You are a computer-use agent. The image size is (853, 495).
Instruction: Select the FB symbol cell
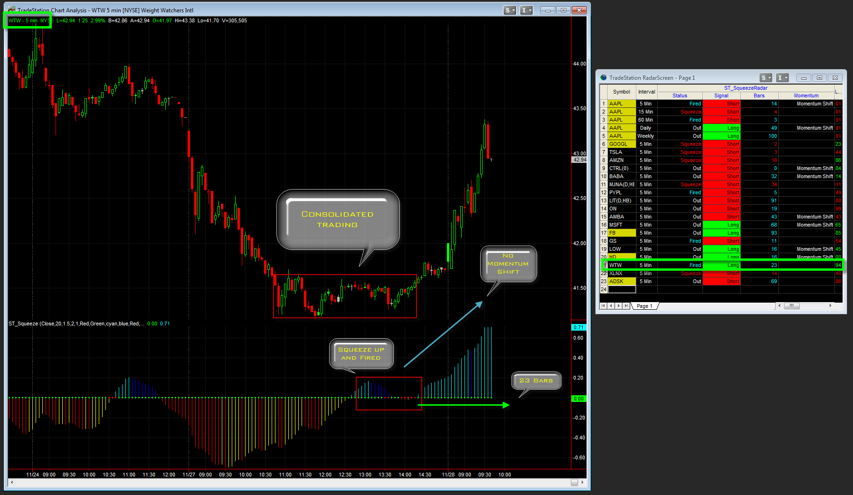coord(622,233)
